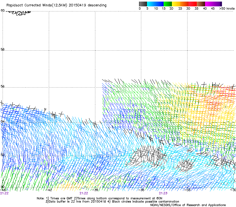The height and width of the screenshot is (207, 236).
Task: Click the magenta 40-45 knots legend segment
Action: click(209, 4)
